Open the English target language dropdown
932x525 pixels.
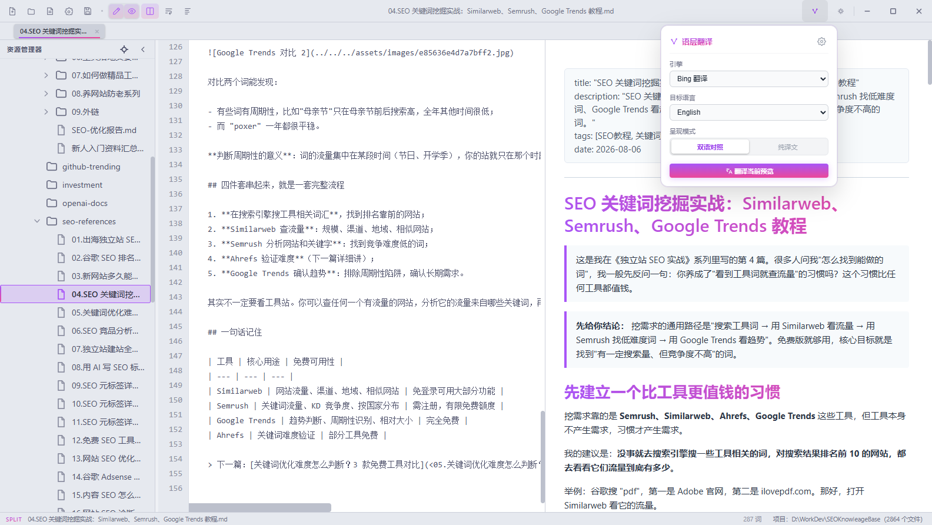point(749,112)
